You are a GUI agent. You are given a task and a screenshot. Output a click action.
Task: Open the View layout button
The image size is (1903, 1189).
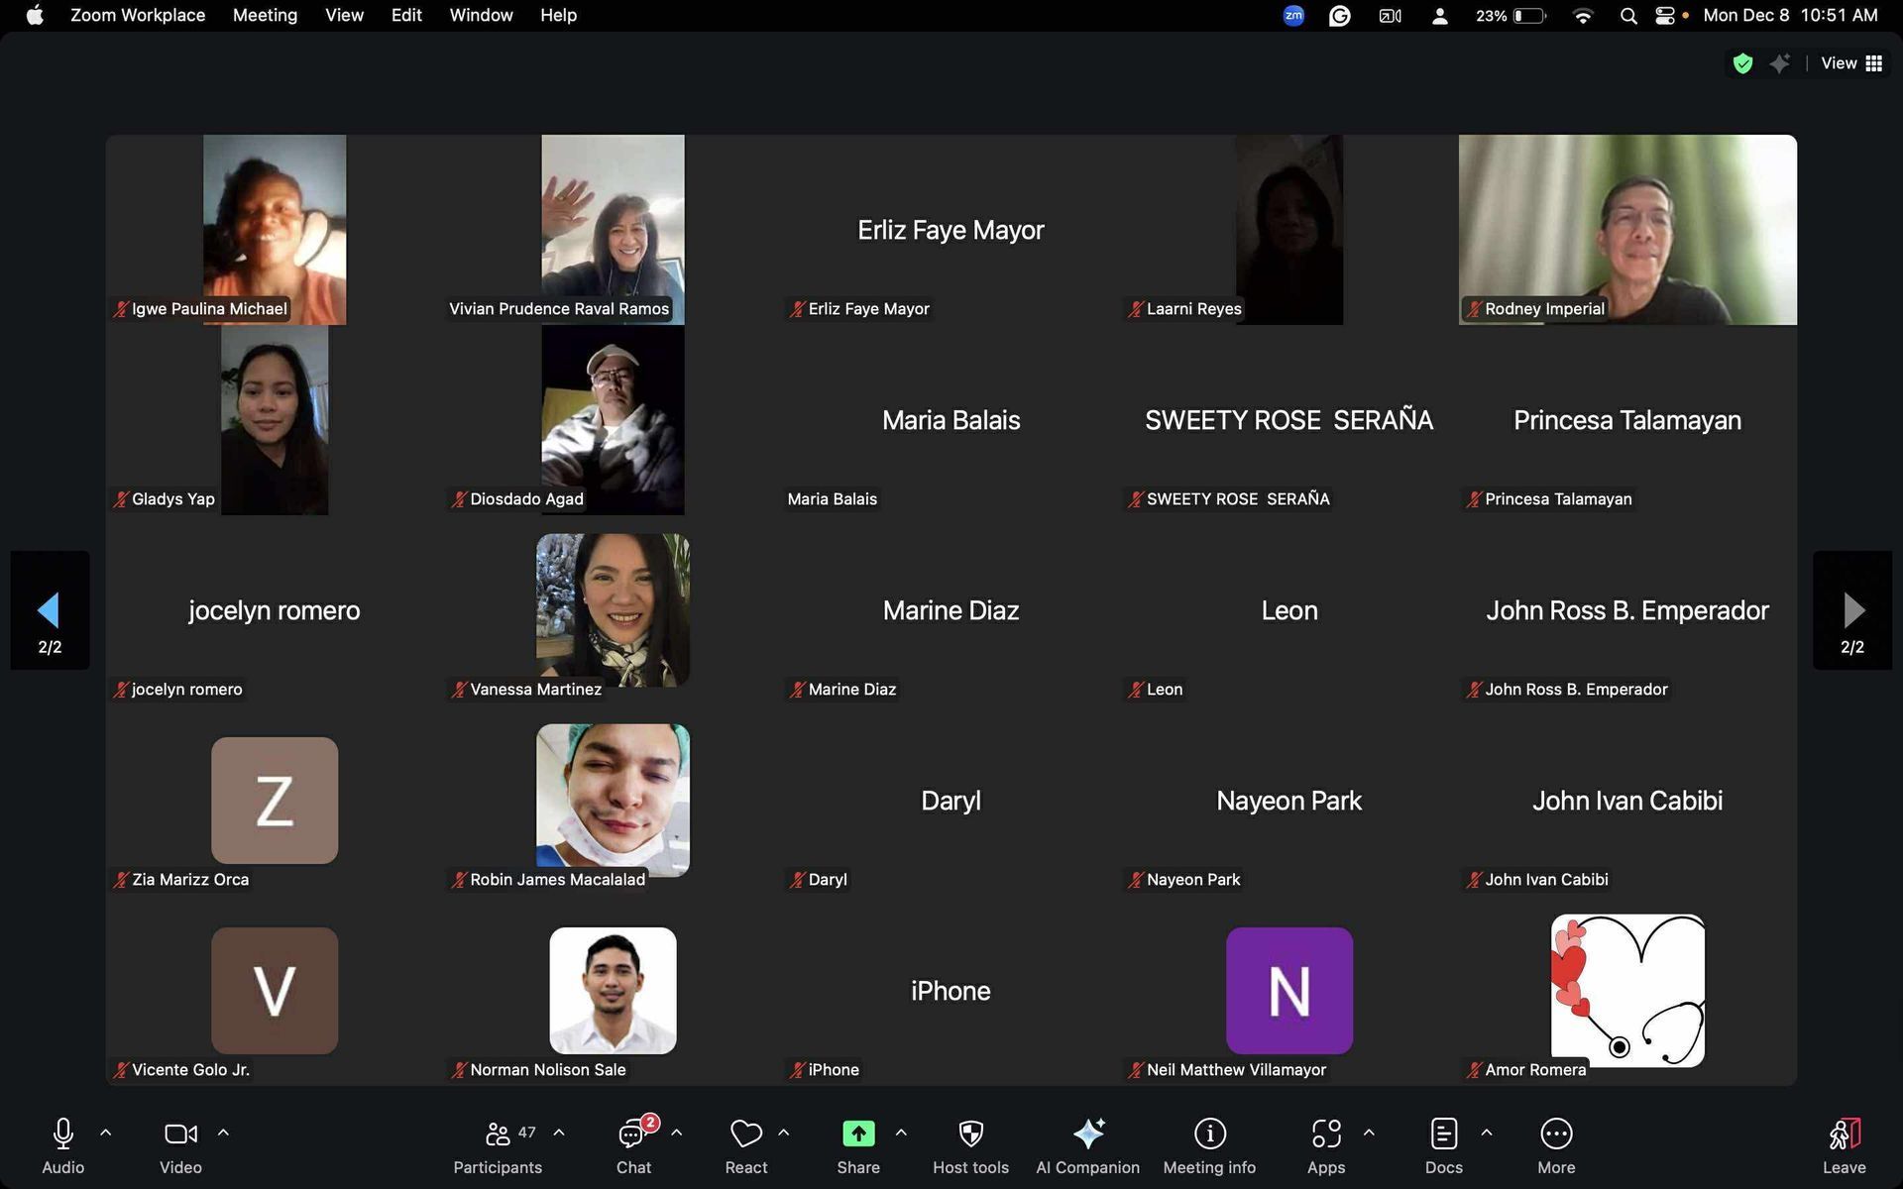[x=1851, y=63]
